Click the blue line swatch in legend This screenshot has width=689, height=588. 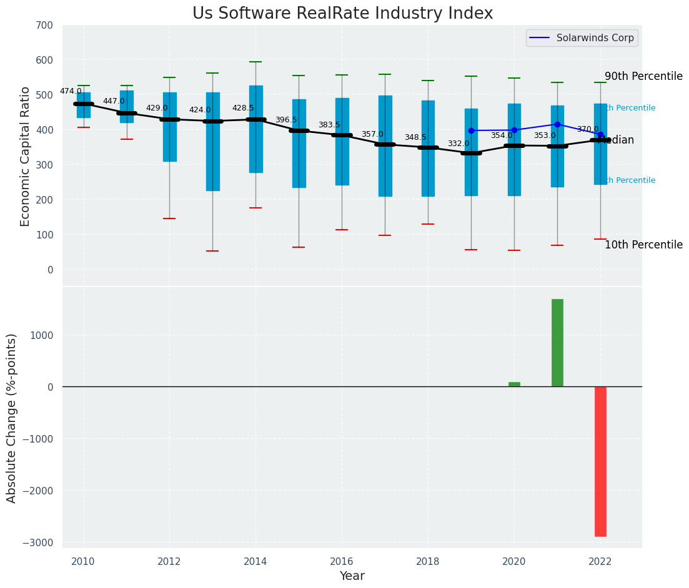coord(540,38)
